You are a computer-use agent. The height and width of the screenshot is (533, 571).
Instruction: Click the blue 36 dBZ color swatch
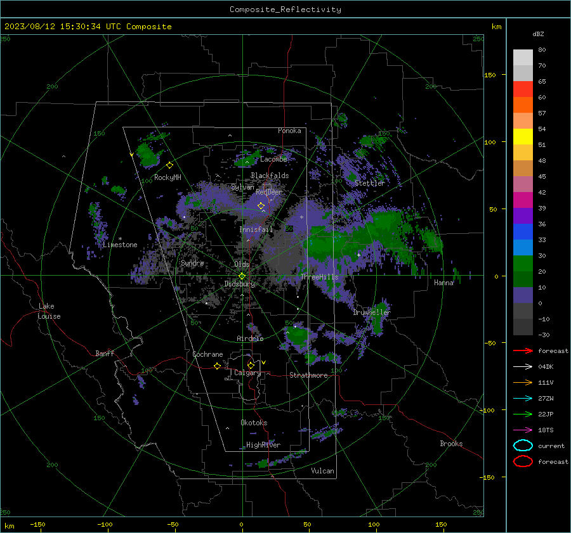click(523, 232)
